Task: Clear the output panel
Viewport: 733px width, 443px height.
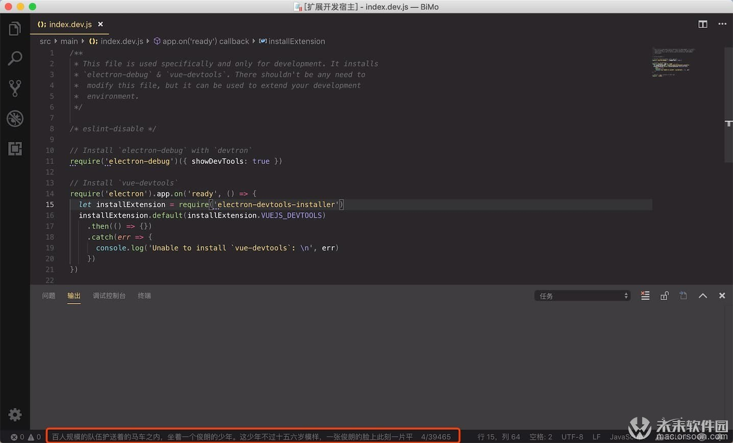Action: 645,296
